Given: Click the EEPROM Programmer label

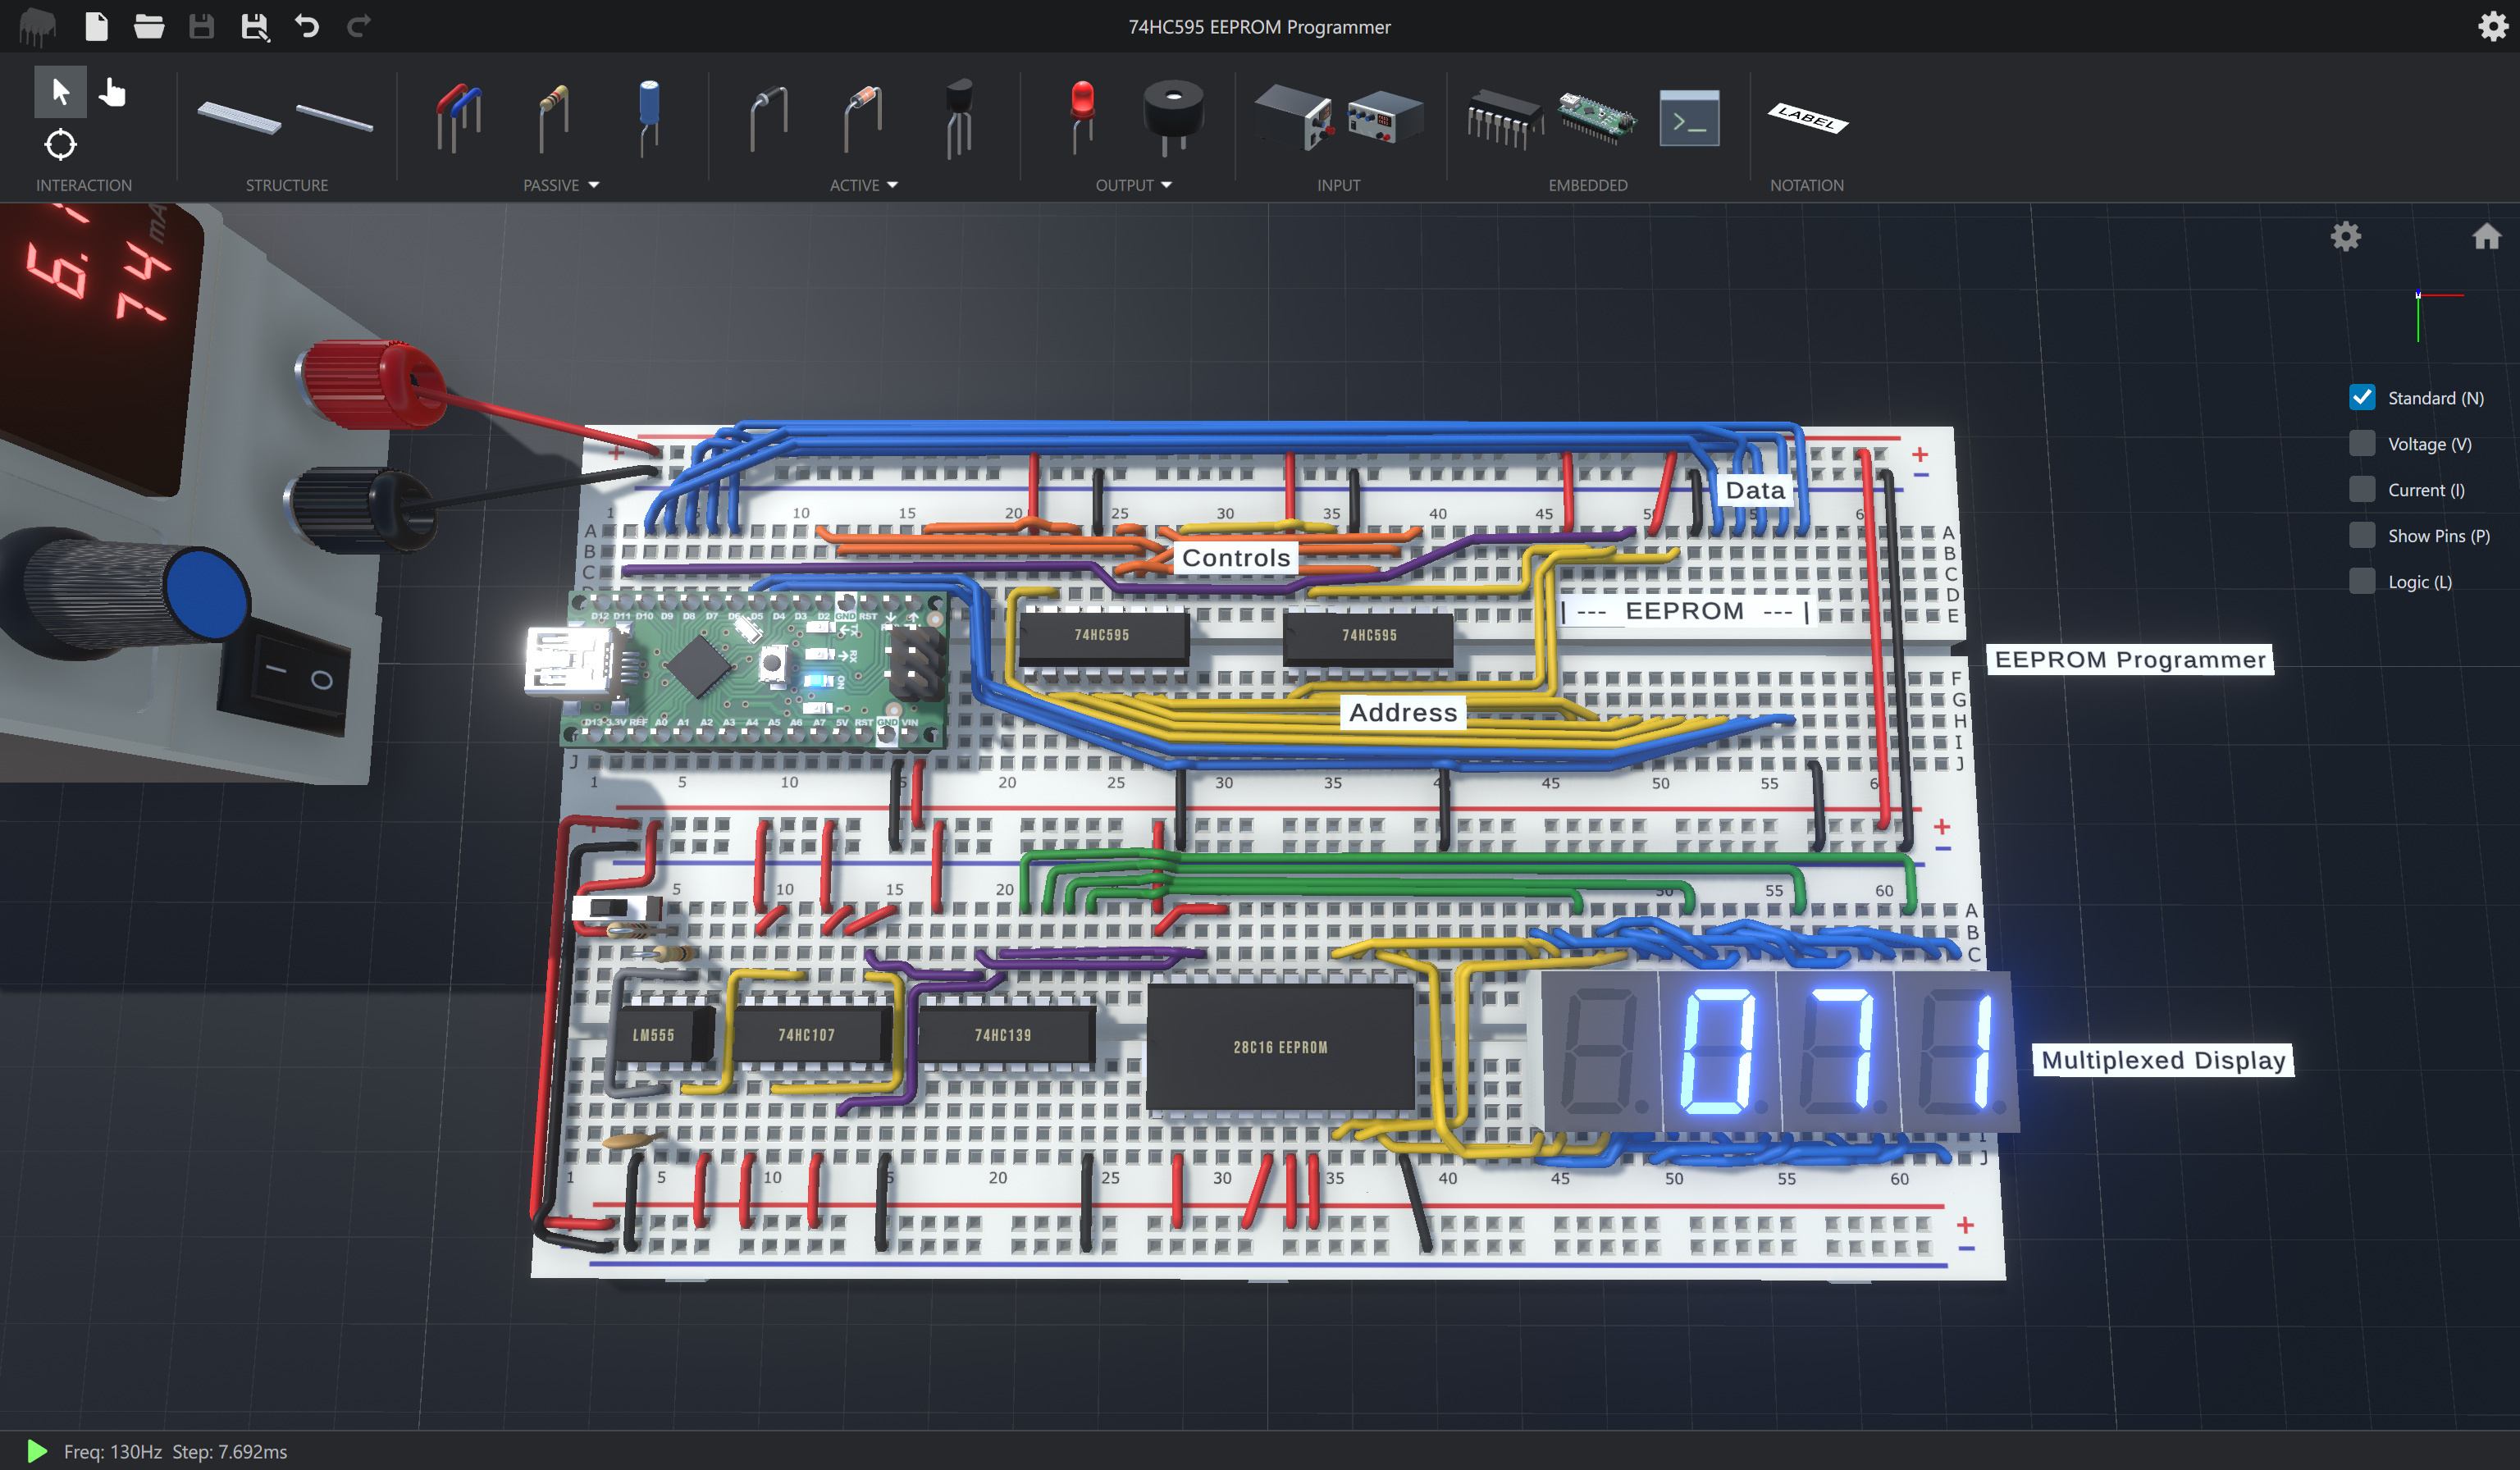Looking at the screenshot, I should pyautogui.click(x=2130, y=659).
